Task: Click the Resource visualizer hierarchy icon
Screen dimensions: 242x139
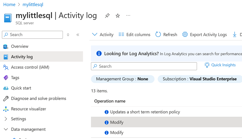Action: (x=6, y=109)
